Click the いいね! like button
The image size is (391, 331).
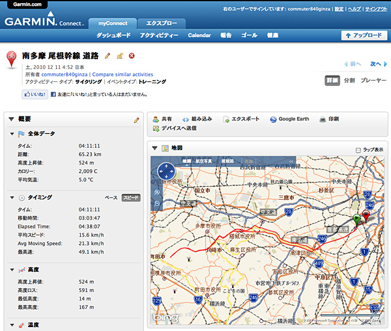[x=35, y=94]
